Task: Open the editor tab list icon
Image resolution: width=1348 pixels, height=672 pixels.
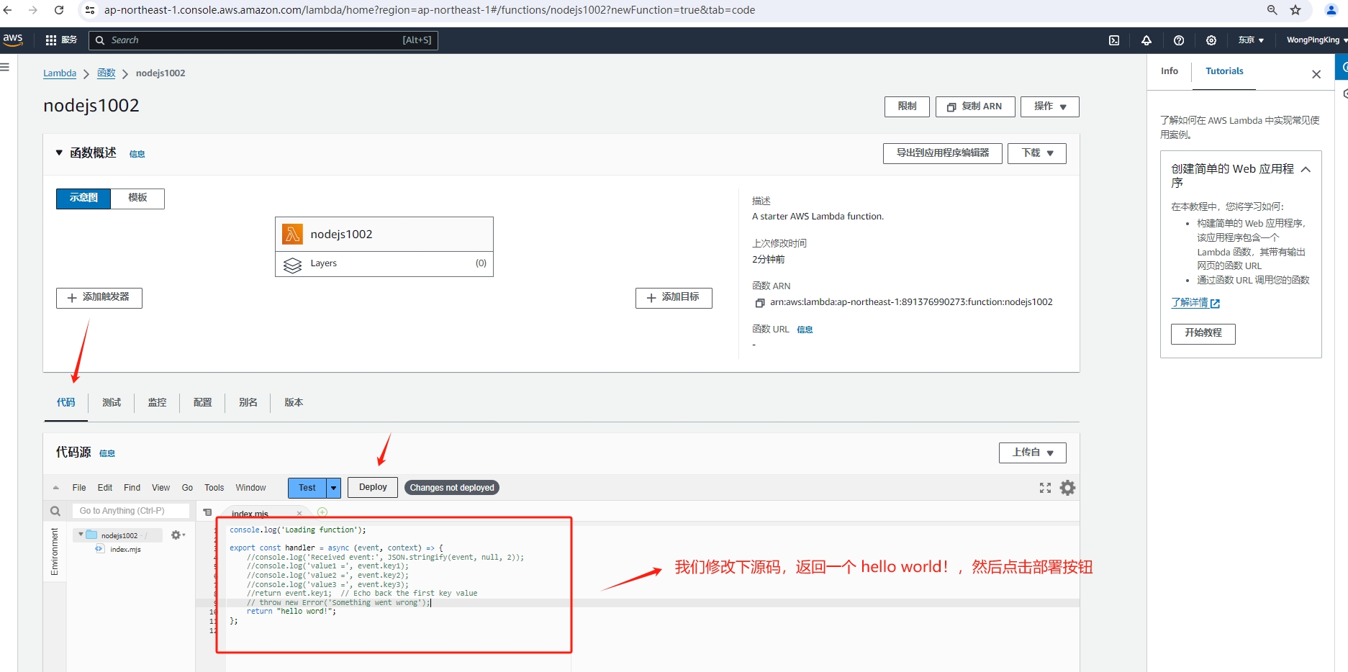Action: tap(207, 512)
